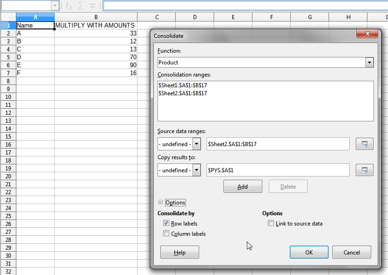Enable Link to source data

(271, 223)
